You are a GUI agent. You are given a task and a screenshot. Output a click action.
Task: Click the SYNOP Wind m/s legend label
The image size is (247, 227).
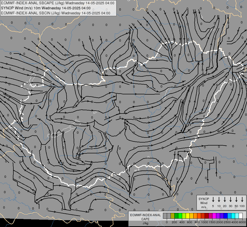pyautogui.click(x=204, y=203)
